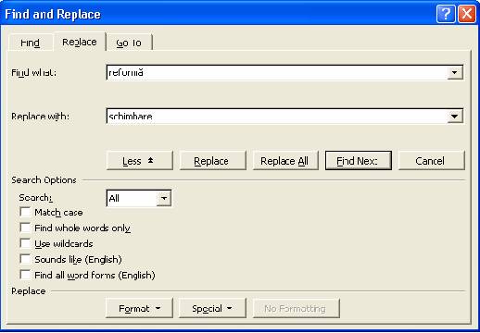
Task: Open the Format dropdown button
Action: 139,308
